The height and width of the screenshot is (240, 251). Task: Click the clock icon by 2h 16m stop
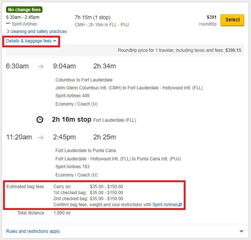[x=40, y=119]
